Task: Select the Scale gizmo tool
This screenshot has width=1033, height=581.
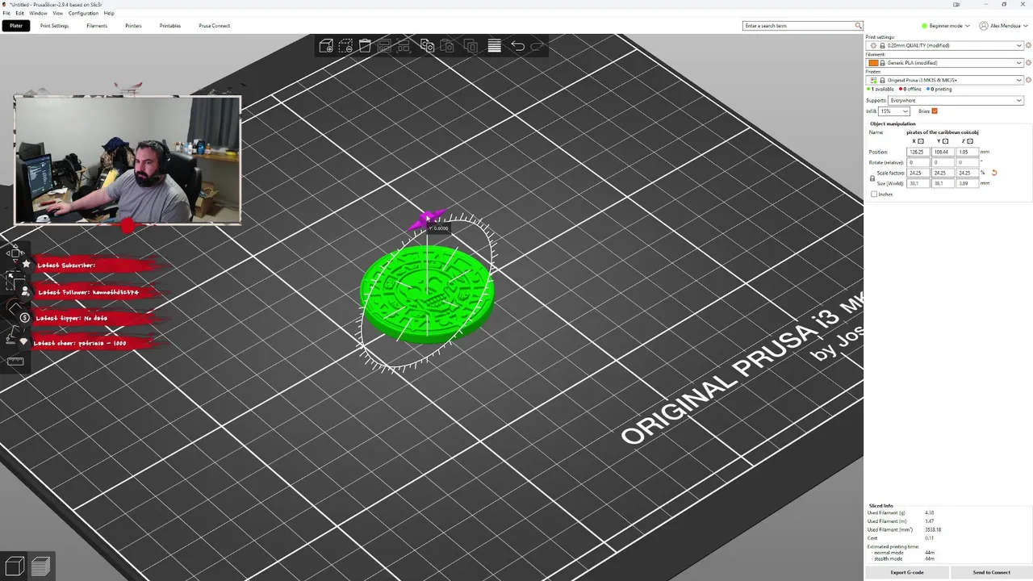Action: pos(15,280)
